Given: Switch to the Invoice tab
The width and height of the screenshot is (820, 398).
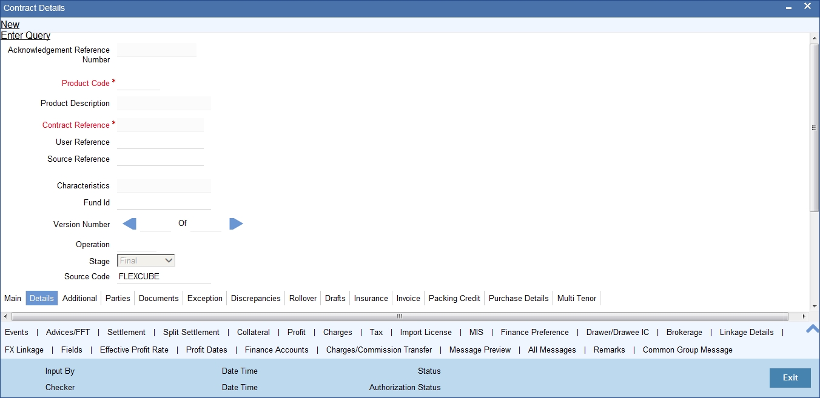Looking at the screenshot, I should pos(408,298).
